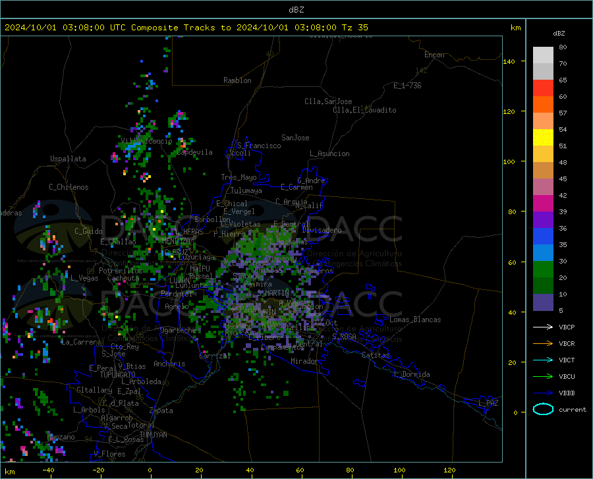
Task: Click the Catitas map label
Action: pos(376,355)
